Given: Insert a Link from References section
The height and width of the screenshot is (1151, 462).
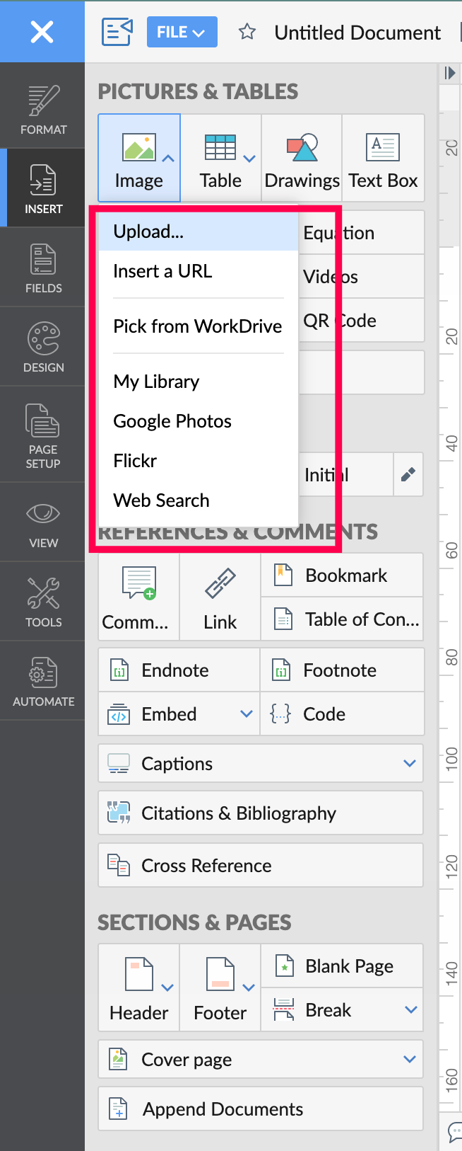Looking at the screenshot, I should coord(220,598).
